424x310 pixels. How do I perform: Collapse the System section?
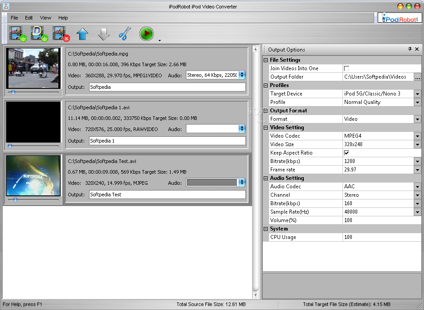pos(266,229)
